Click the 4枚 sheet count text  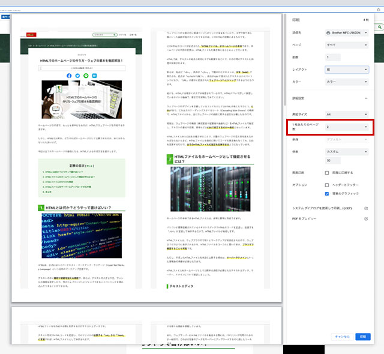366,20
